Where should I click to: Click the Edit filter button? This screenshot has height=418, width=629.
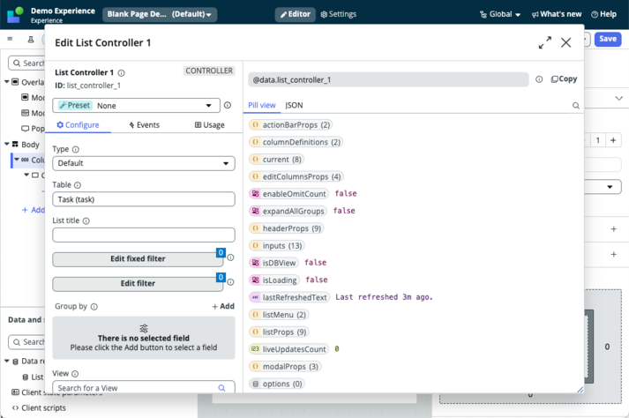coord(138,284)
